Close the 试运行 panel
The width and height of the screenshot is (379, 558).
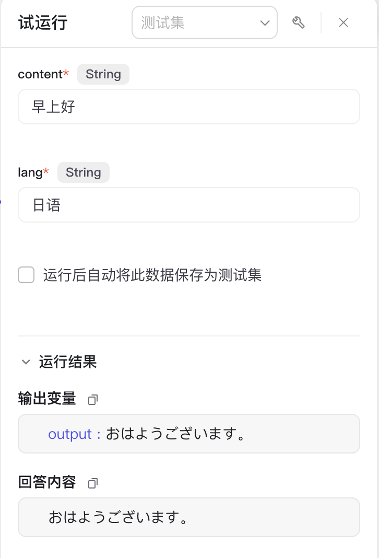tap(344, 22)
